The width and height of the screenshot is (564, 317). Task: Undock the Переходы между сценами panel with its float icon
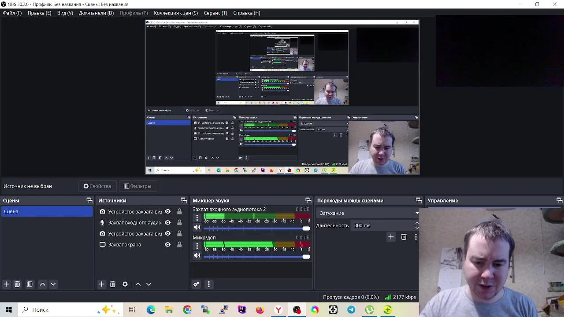click(419, 200)
